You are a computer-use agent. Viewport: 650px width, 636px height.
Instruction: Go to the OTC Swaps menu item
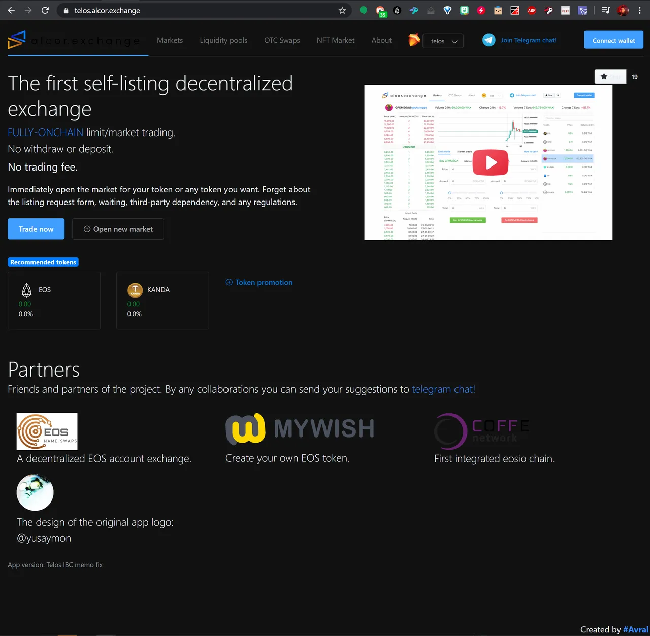(282, 40)
